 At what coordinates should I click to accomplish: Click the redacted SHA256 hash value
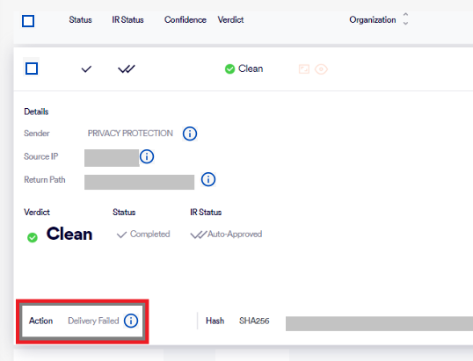click(379, 323)
